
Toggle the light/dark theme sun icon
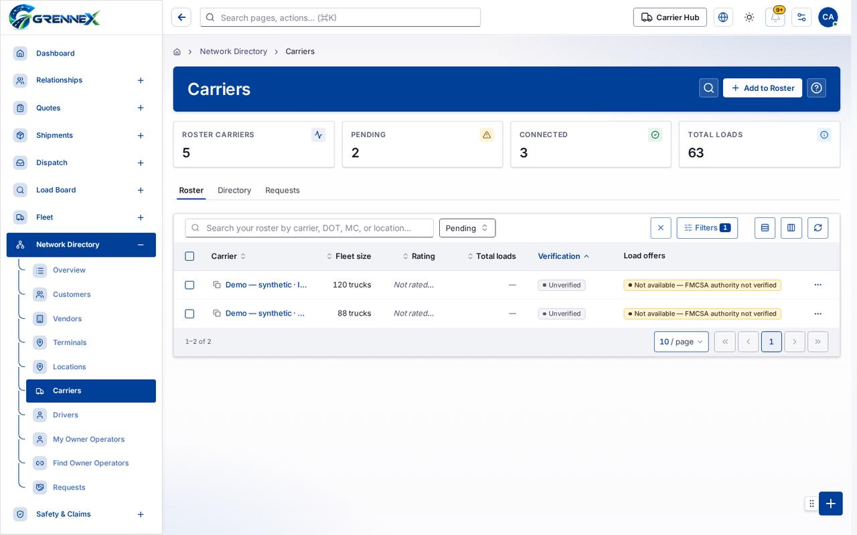tap(749, 17)
